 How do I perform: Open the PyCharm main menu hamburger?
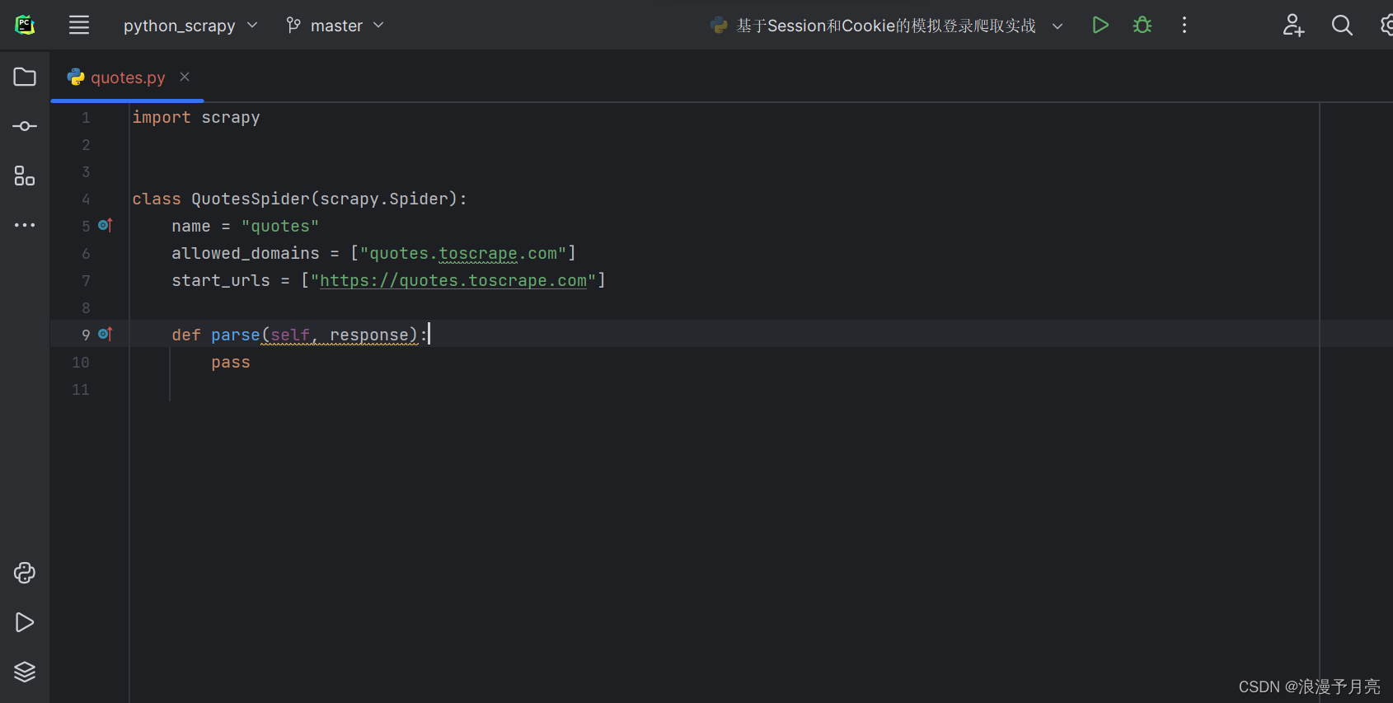pyautogui.click(x=79, y=26)
